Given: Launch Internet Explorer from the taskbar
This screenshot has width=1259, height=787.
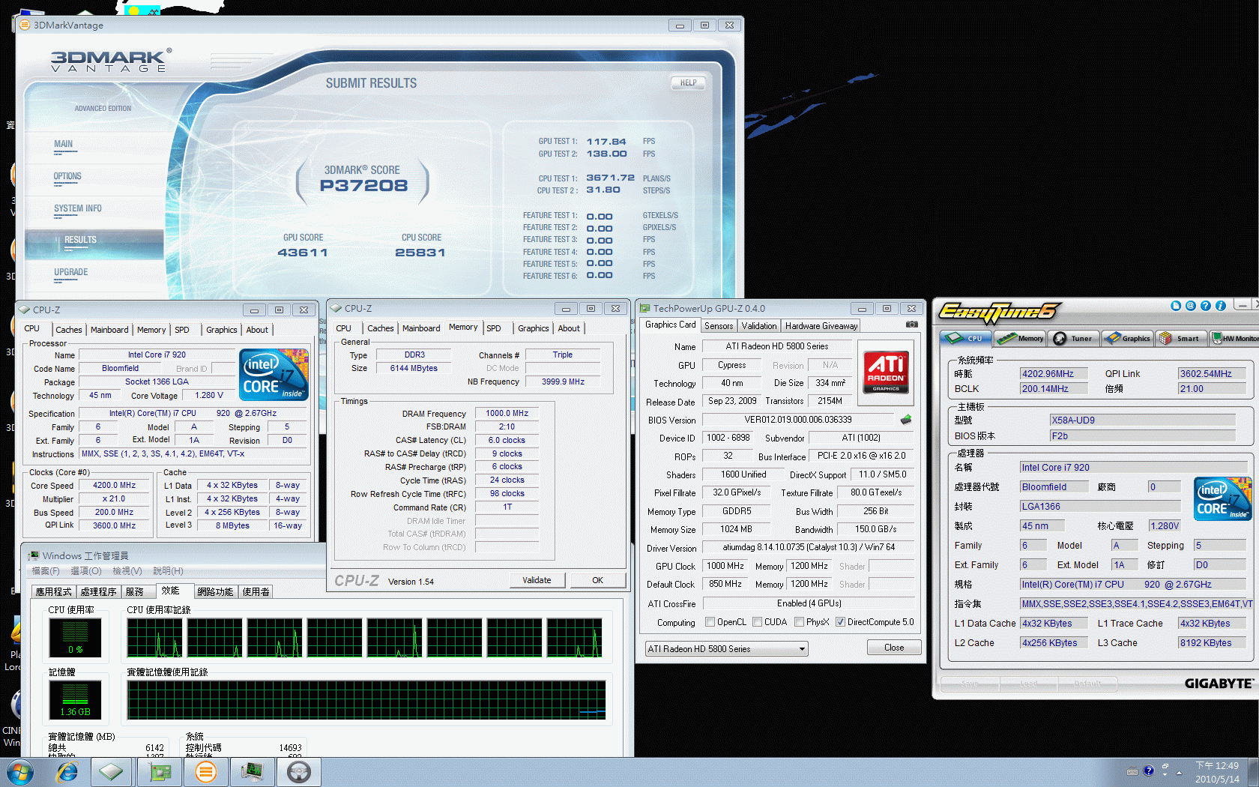Looking at the screenshot, I should [x=67, y=772].
